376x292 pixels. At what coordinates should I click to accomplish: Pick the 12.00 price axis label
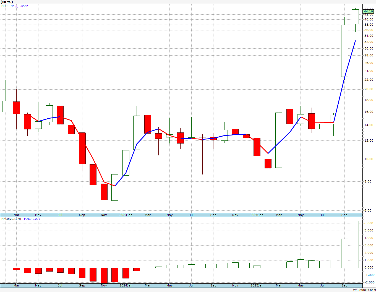(x=369, y=140)
